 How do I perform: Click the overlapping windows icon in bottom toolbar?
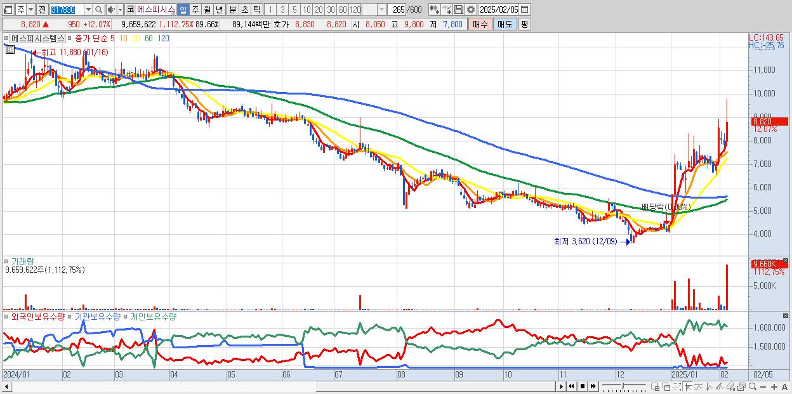(666, 387)
